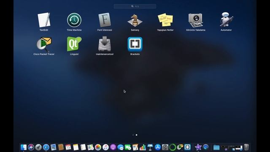Launch iTunes music icon in Dock
The image size is (270, 152).
105,147
